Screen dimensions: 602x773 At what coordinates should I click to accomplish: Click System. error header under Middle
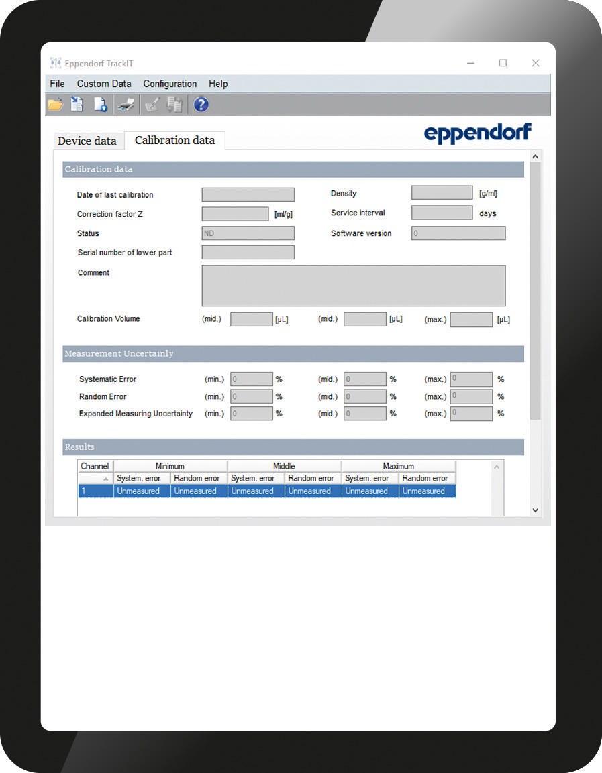click(256, 478)
